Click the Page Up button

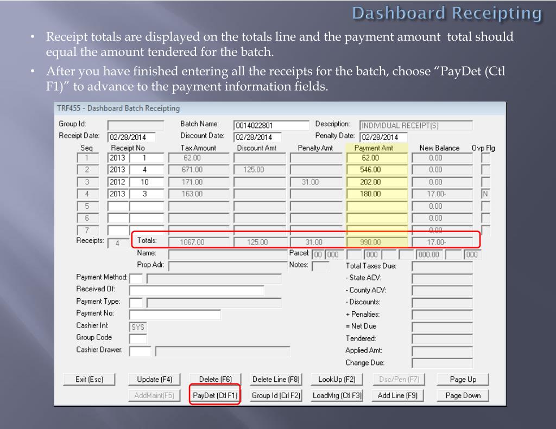click(463, 380)
